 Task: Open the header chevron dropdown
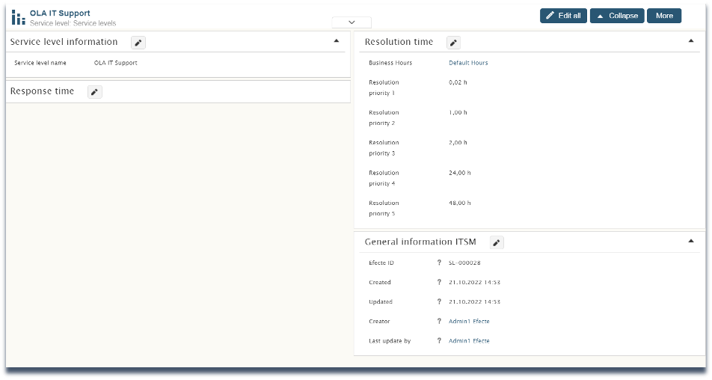coord(352,22)
